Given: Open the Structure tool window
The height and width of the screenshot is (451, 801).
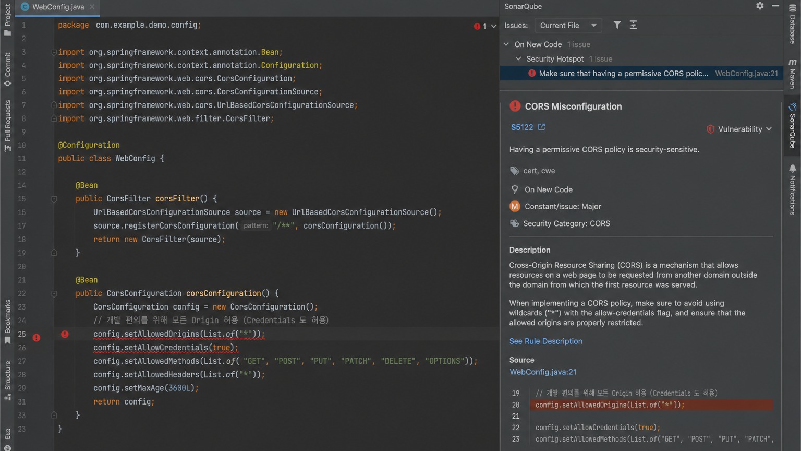Looking at the screenshot, I should pos(7,381).
